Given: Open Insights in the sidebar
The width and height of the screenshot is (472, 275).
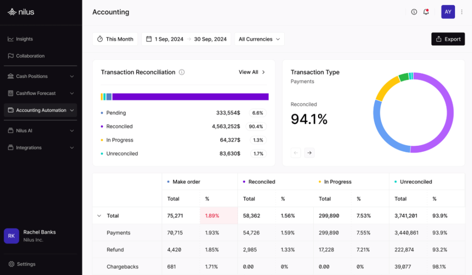Looking at the screenshot, I should 24,39.
